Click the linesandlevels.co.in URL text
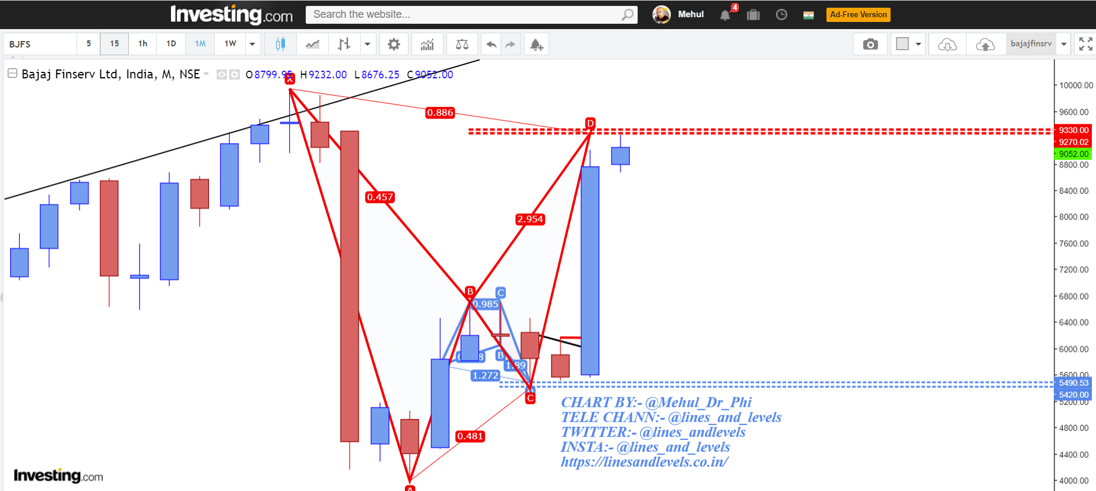This screenshot has height=491, width=1096. click(x=645, y=462)
